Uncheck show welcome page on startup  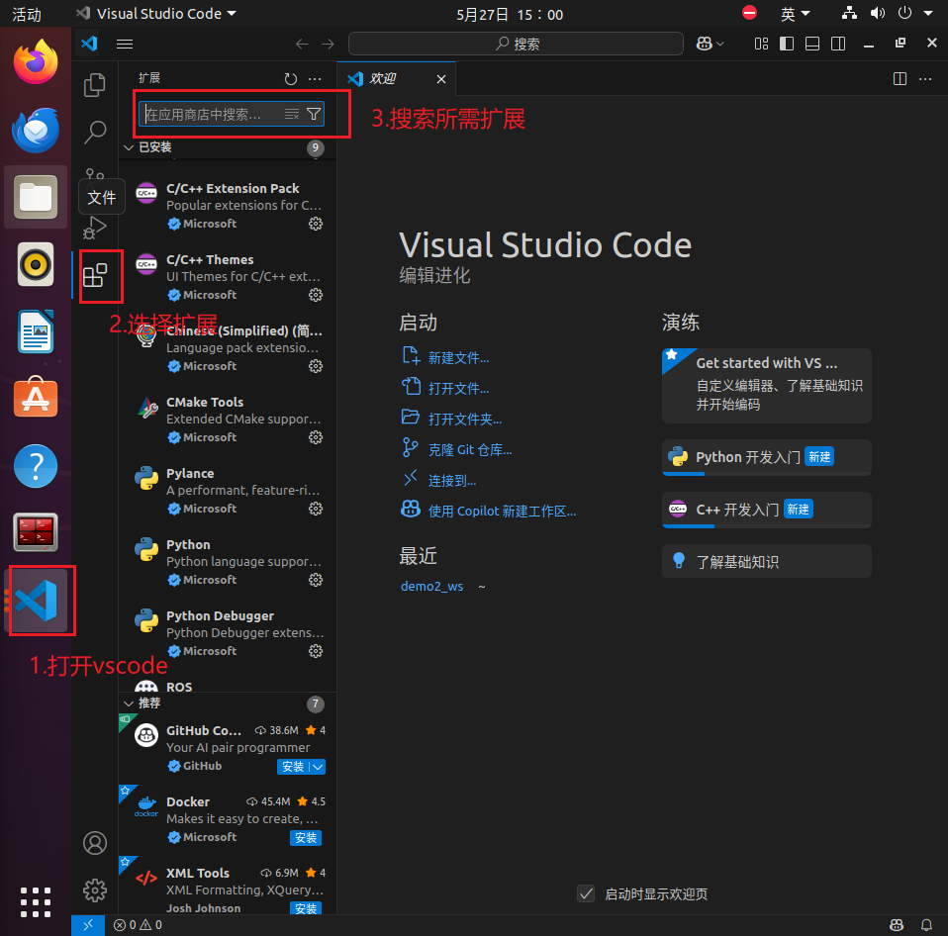point(586,893)
